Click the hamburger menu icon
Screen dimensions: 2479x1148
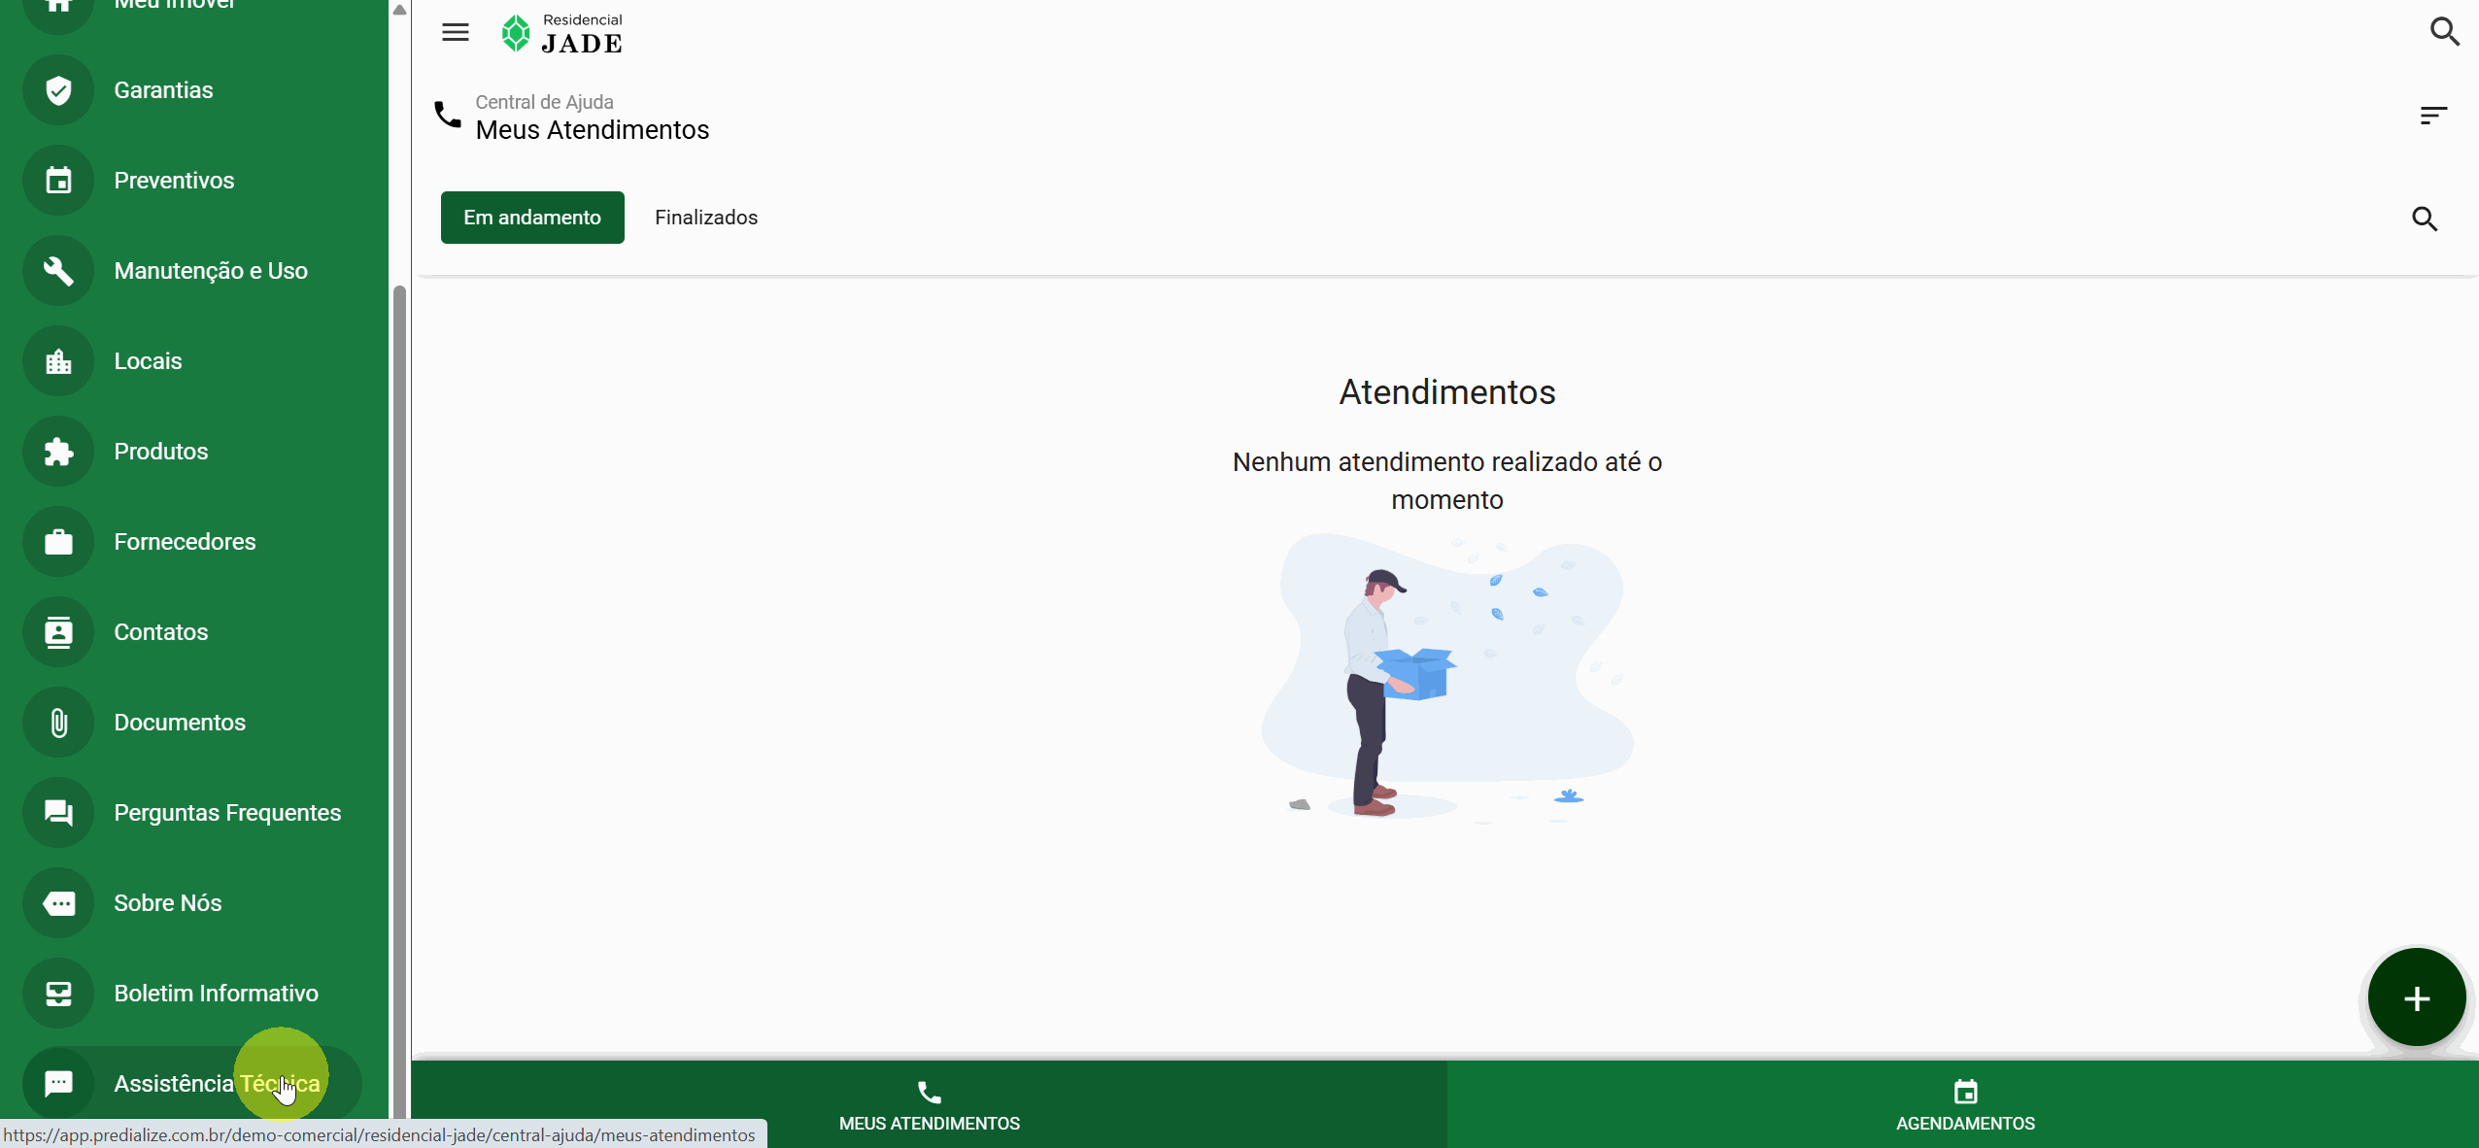[455, 32]
